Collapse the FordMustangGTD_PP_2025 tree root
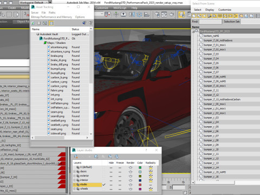260x195 pixels. pyautogui.click(x=193, y=31)
